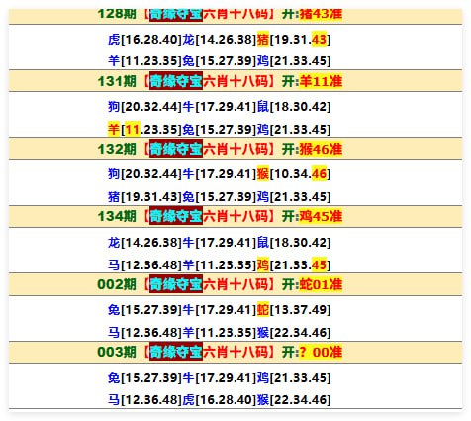Click 猴[22.34.46] under the 003期 header
This screenshot has height=421, width=471.
(x=294, y=400)
